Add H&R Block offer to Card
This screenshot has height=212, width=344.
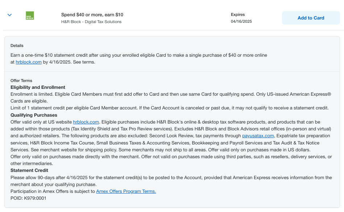pyautogui.click(x=311, y=18)
